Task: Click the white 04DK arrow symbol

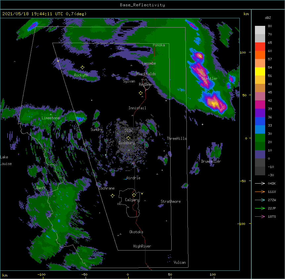Action: pyautogui.click(x=260, y=183)
